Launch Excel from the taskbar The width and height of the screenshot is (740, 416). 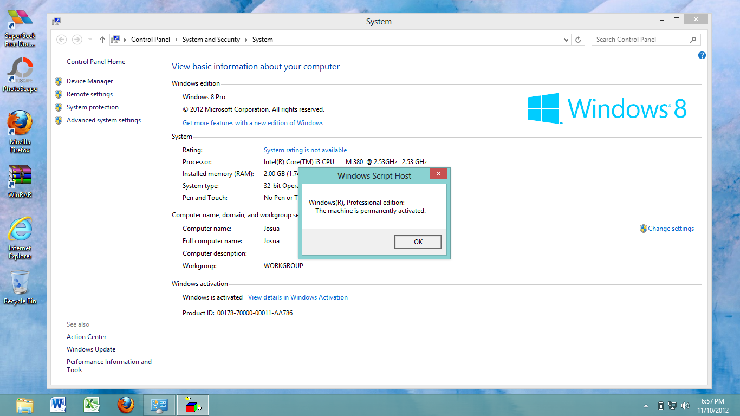[x=92, y=405]
